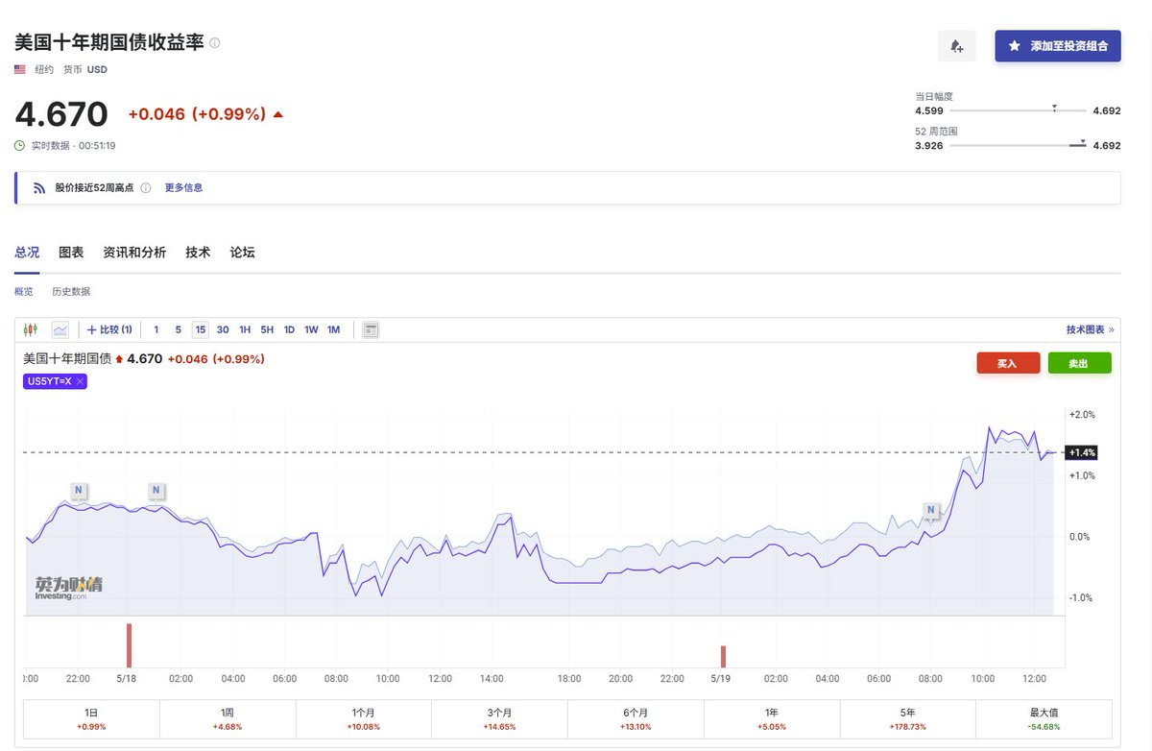
Task: Switch to the 总况 tab
Action: point(27,253)
